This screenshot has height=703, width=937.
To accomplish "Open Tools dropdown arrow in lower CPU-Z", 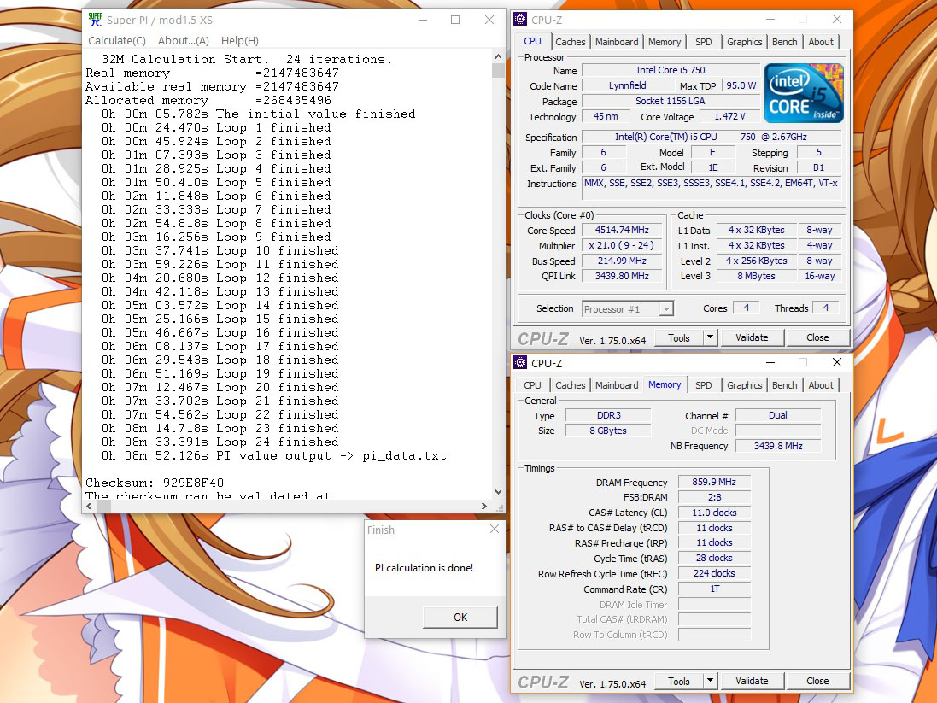I will click(x=709, y=680).
